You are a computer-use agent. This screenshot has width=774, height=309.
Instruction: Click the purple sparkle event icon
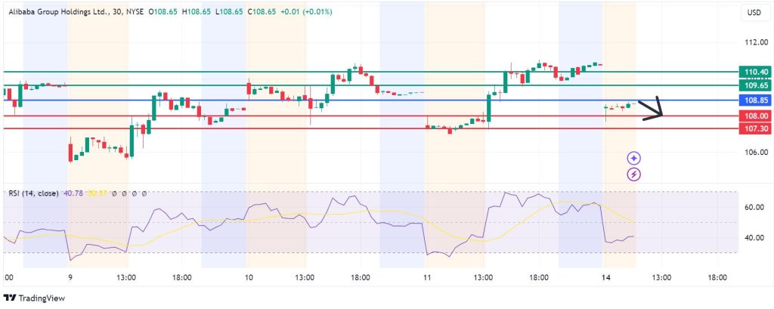634,159
